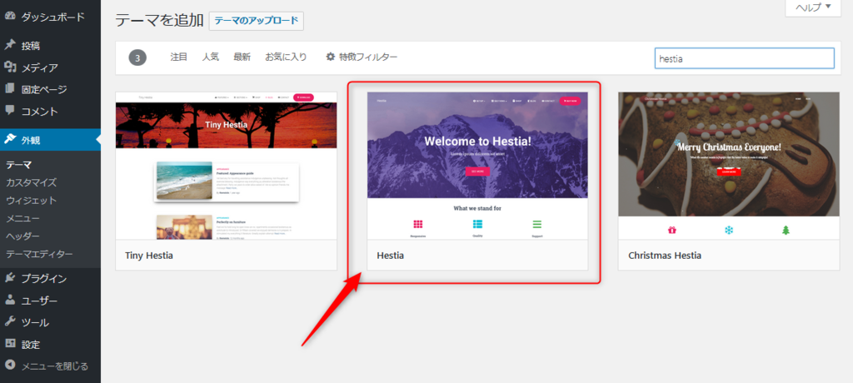Open the テーマエディター submenu link
The height and width of the screenshot is (383, 853).
(x=39, y=254)
